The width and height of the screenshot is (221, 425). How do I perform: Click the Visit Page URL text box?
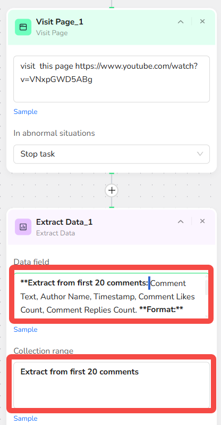(112, 79)
